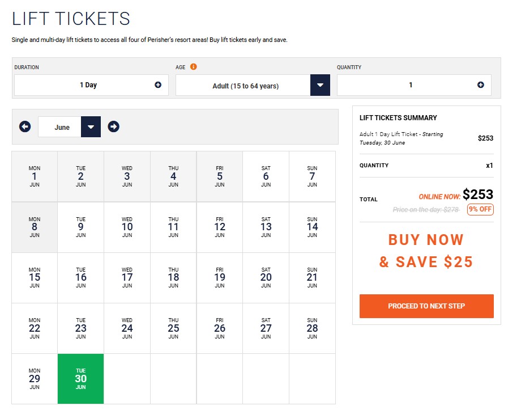This screenshot has width=521, height=410.
Task: Choose Wednesday 24 June
Action: 127,328
